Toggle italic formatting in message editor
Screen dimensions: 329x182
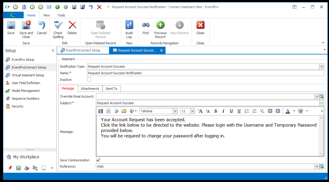[x=223, y=111]
